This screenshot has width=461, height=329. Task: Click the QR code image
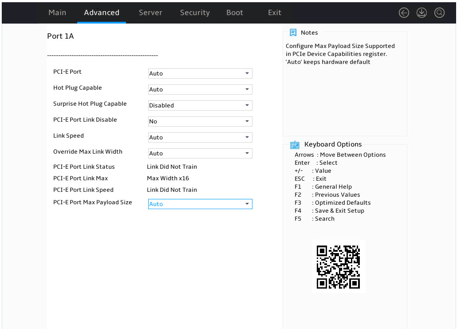tap(339, 267)
